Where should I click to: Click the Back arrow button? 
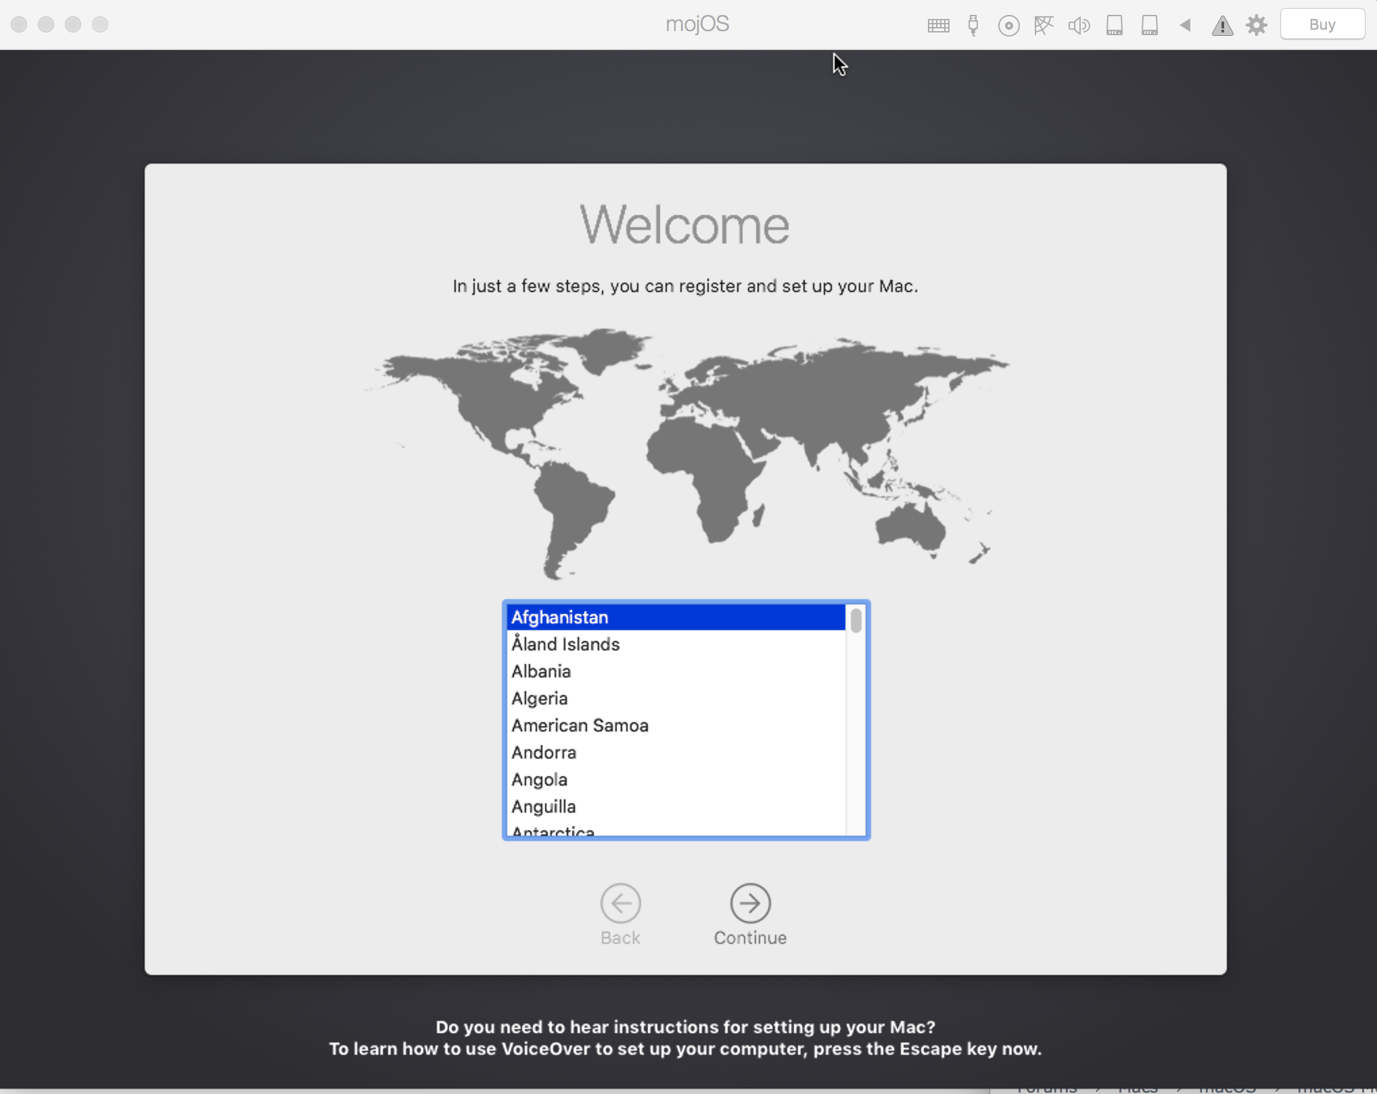click(x=620, y=903)
